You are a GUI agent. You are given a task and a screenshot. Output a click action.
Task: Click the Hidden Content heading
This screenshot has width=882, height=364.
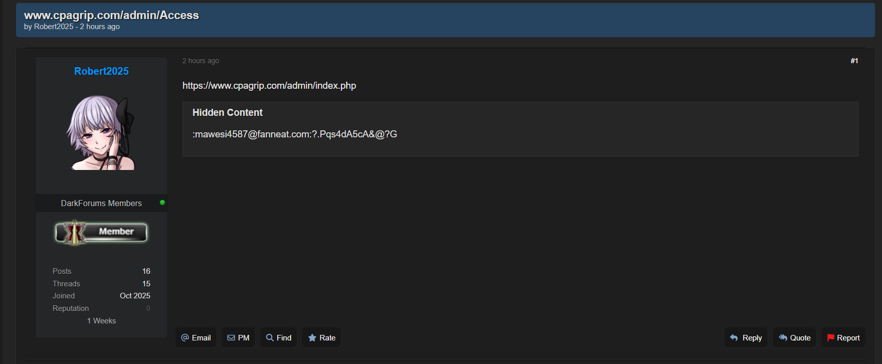coord(227,113)
